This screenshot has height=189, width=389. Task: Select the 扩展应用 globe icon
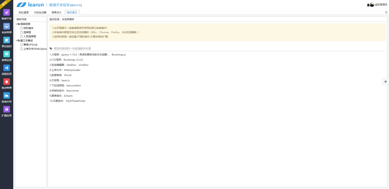(6, 109)
